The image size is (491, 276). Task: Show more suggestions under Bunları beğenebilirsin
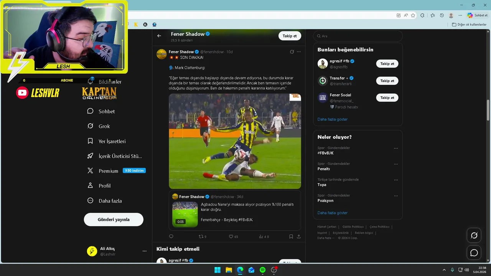tap(333, 119)
